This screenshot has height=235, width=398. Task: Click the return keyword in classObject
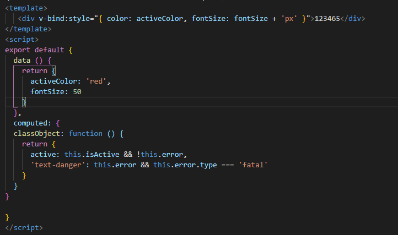click(x=35, y=144)
